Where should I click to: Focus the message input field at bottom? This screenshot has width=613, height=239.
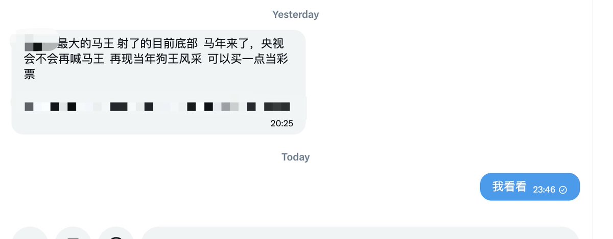pos(360,233)
